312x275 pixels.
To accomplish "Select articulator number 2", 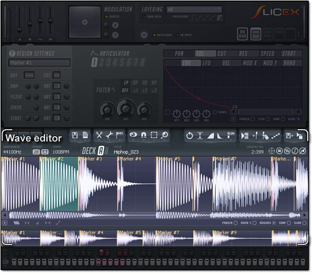I will 101,63.
